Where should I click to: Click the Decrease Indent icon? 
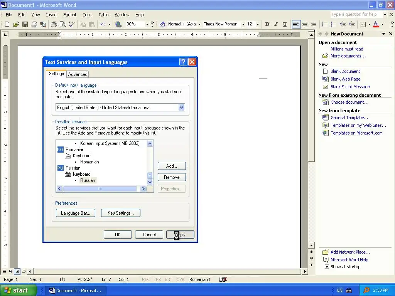tap(343, 24)
